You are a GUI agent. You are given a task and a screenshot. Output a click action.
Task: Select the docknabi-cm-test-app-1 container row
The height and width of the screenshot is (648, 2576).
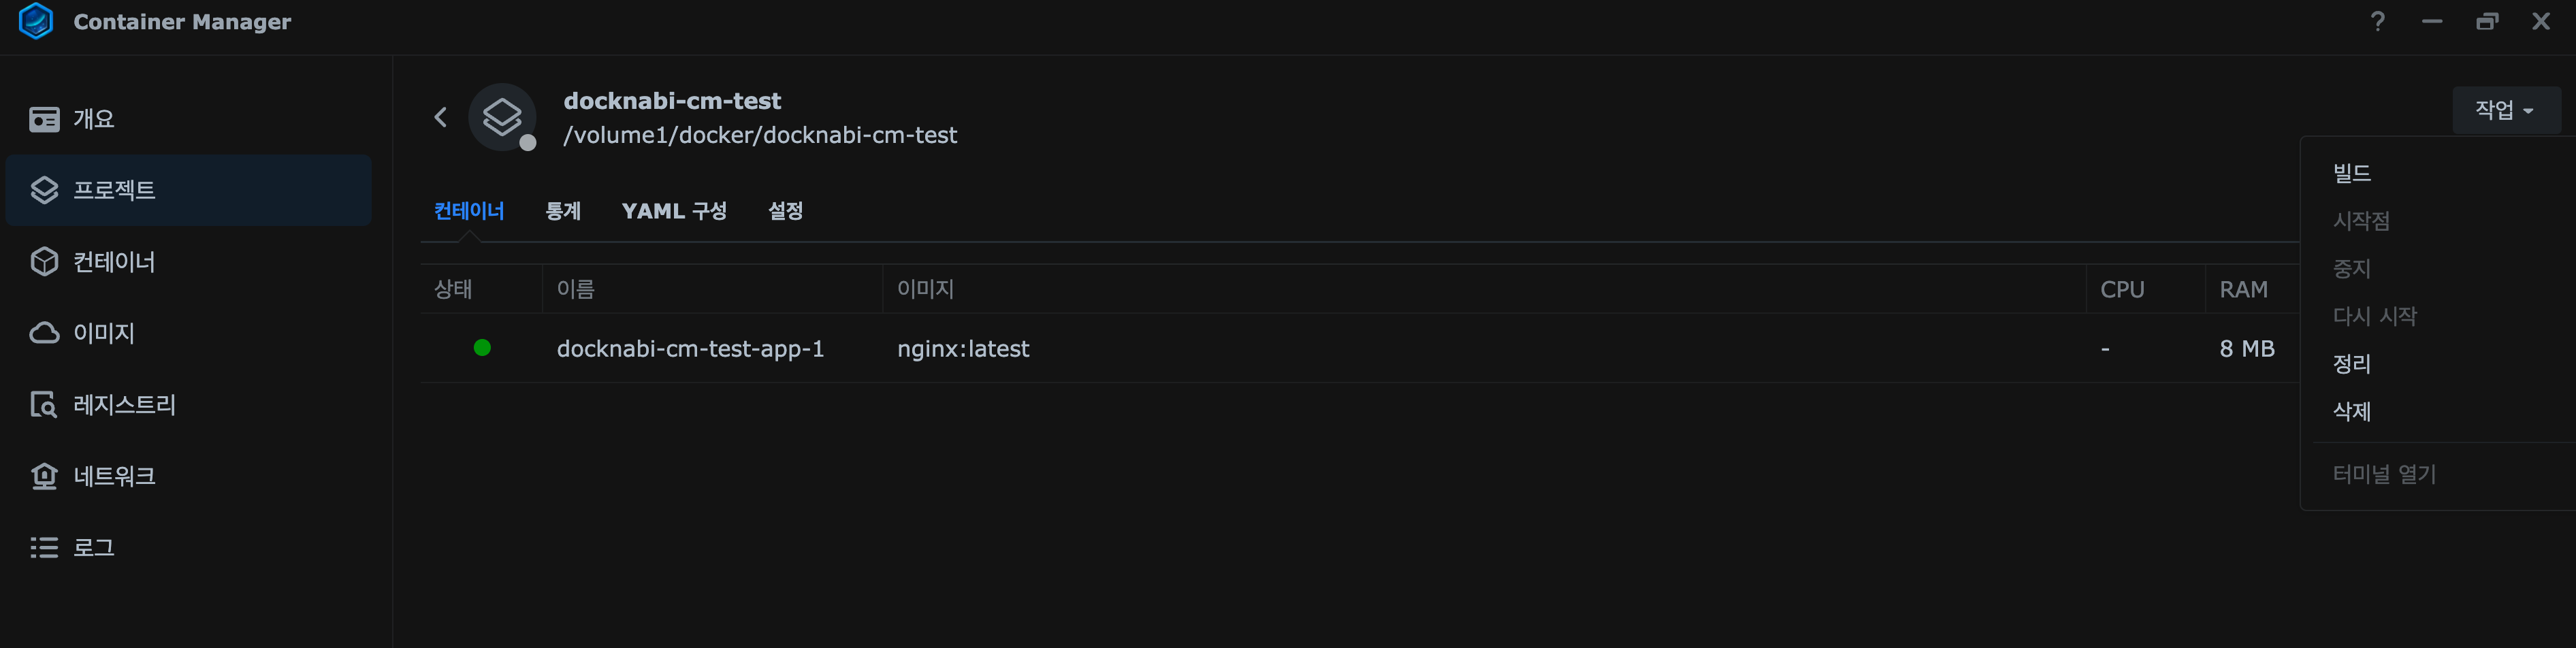click(690, 349)
